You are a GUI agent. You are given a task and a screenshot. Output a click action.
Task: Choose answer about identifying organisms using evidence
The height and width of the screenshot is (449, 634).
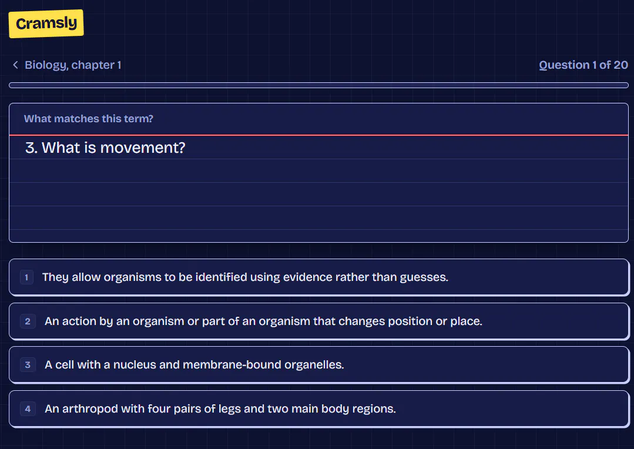pos(318,277)
